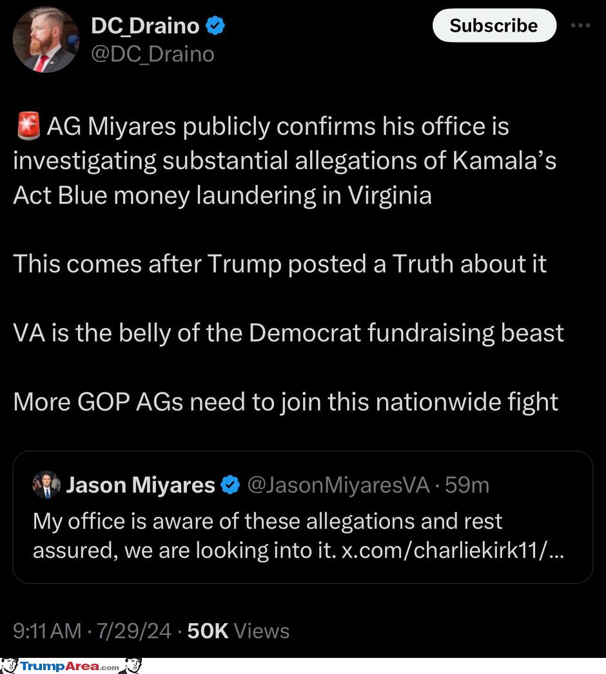Open the @DC_Draino handle link
The height and width of the screenshot is (674, 606).
click(153, 54)
